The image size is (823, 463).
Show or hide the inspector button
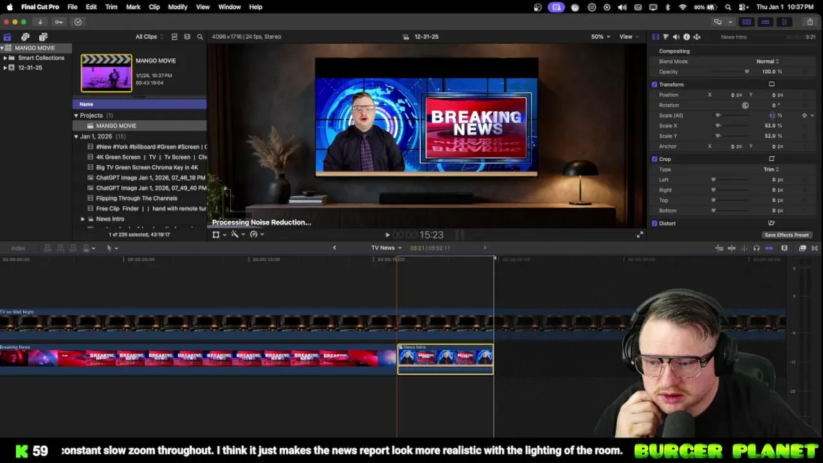(x=784, y=22)
